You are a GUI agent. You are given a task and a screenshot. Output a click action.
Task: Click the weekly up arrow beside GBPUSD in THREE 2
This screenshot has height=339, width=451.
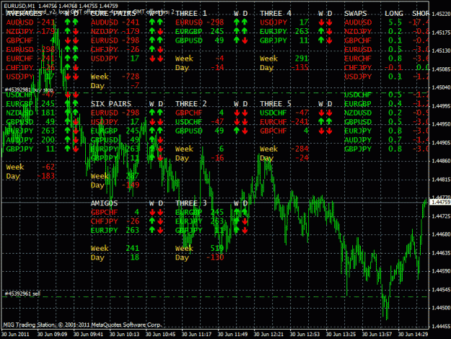(237, 131)
